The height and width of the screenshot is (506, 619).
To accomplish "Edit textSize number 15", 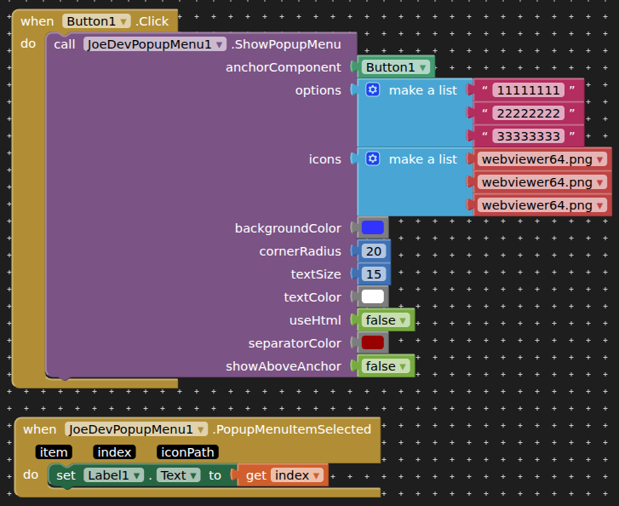I will [x=374, y=274].
